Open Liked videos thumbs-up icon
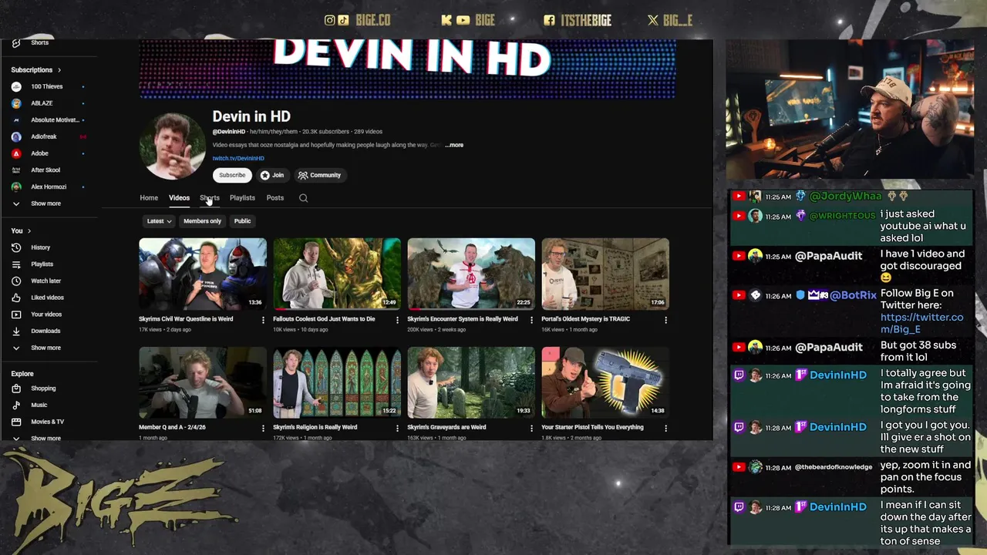 coord(16,298)
